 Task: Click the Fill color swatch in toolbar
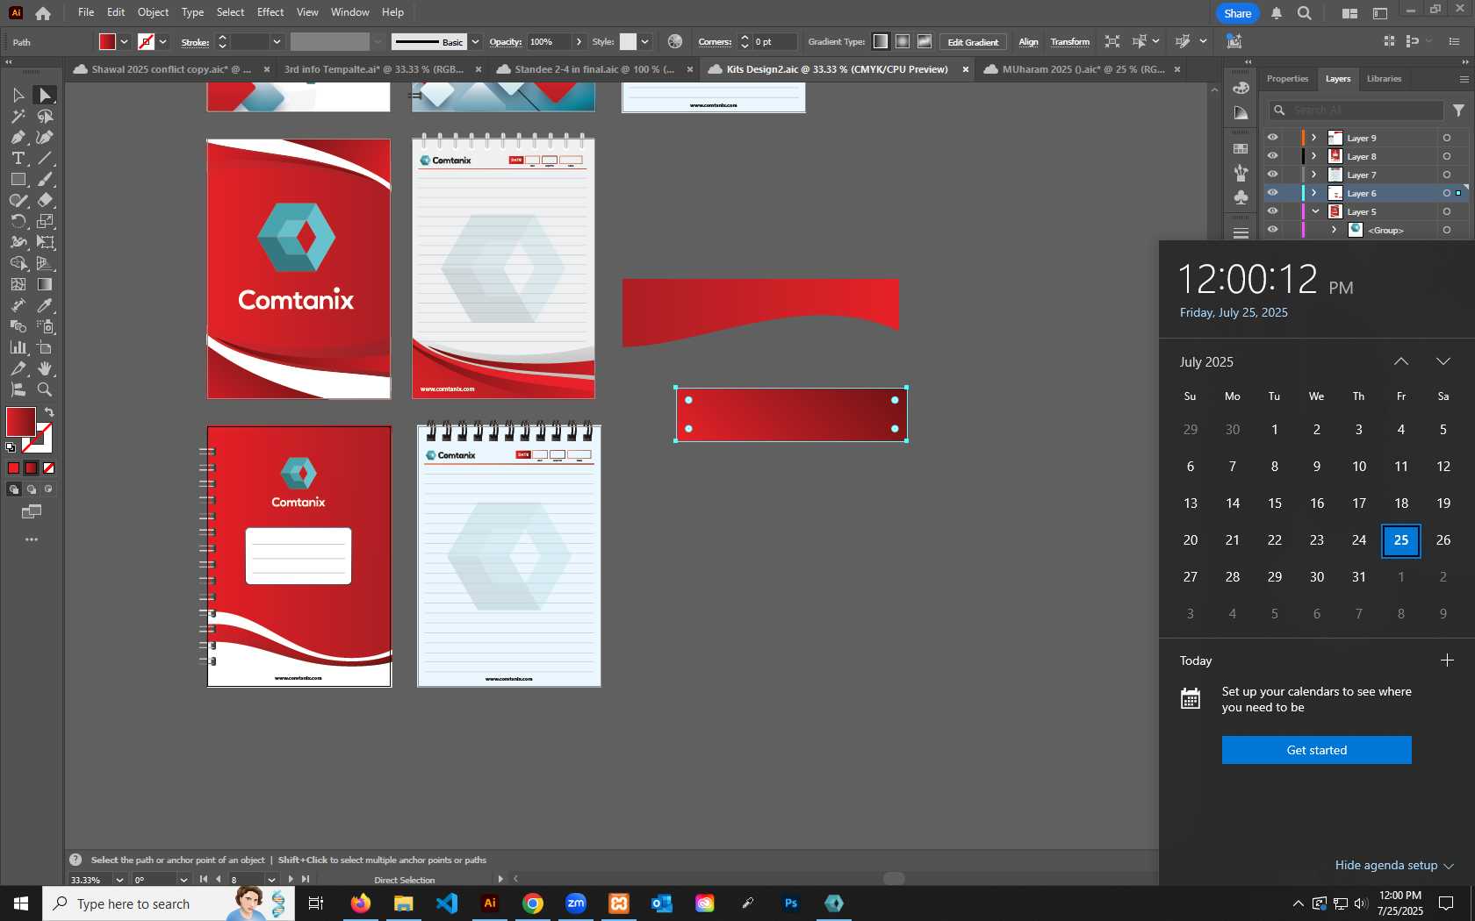[x=20, y=422]
